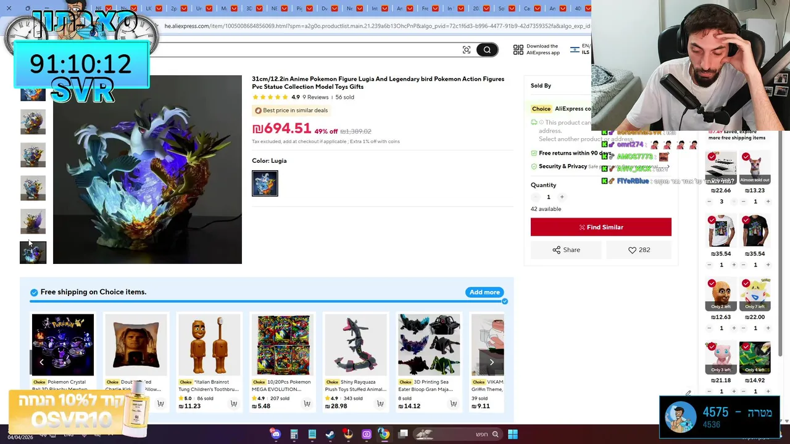The width and height of the screenshot is (790, 444).
Task: Open the Shiny Rayquaza Plush Toys listing title
Action: click(x=355, y=385)
